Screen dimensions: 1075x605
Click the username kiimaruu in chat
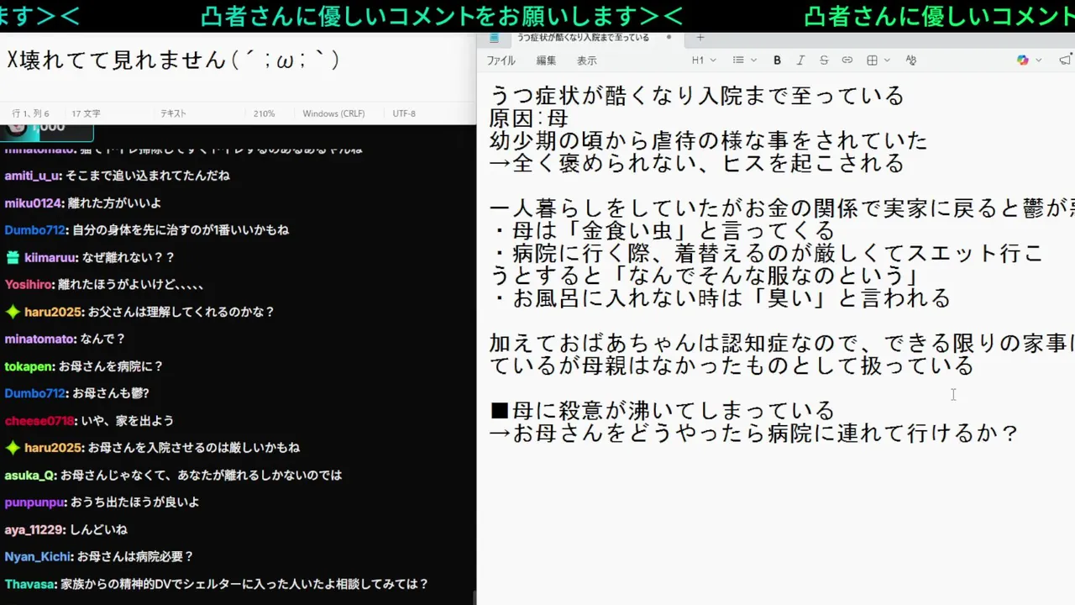coord(51,258)
